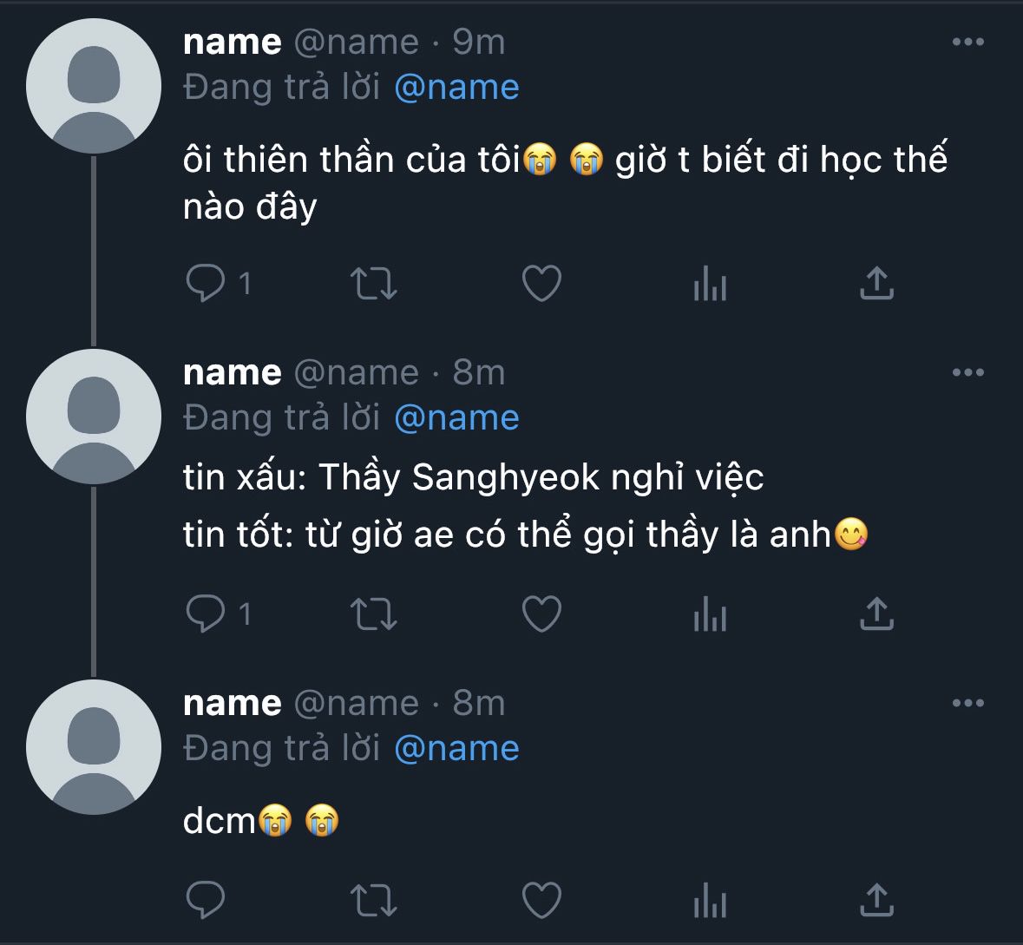Viewport: 1023px width, 945px height.
Task: Reply to the 'dcm' tweet
Action: tap(206, 900)
